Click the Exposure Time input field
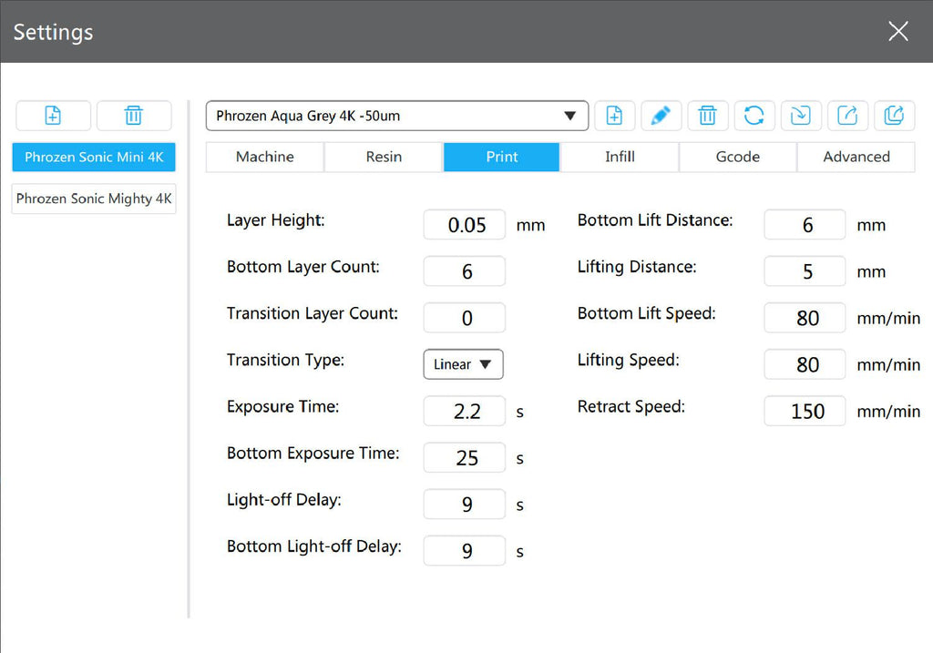The height and width of the screenshot is (653, 933). tap(465, 412)
